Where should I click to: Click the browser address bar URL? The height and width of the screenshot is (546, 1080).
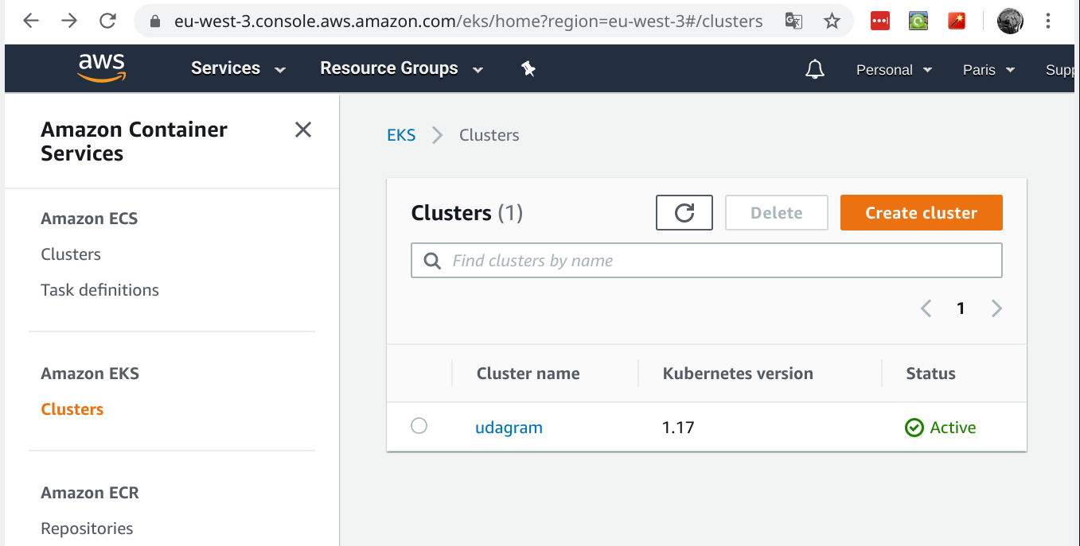pos(468,21)
